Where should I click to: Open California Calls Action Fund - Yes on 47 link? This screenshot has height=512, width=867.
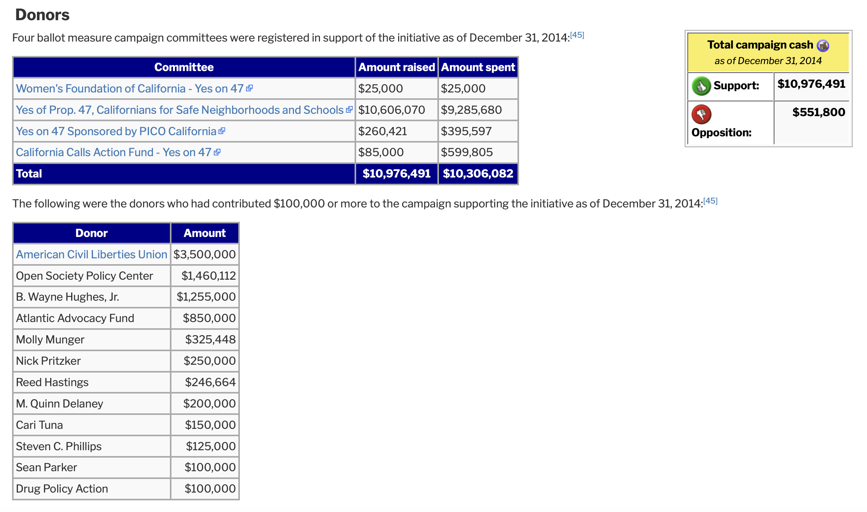point(114,152)
